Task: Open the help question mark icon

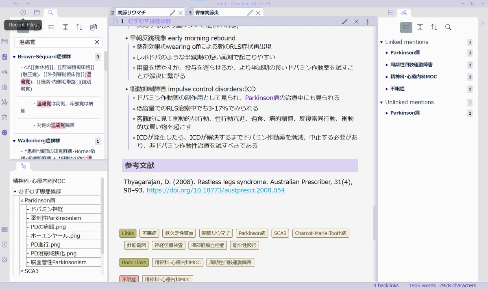Action: tap(4, 244)
